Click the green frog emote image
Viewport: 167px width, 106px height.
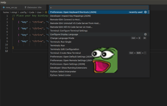(x=105, y=60)
